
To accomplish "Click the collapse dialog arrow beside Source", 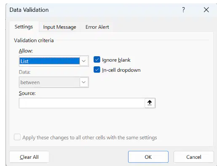I will coord(150,103).
